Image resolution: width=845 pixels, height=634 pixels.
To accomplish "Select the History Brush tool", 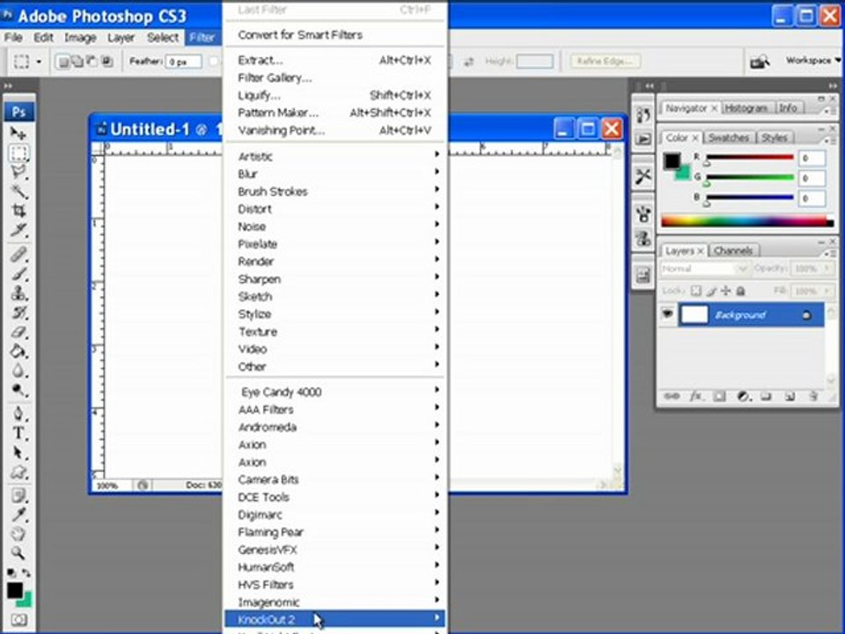I will tap(18, 312).
